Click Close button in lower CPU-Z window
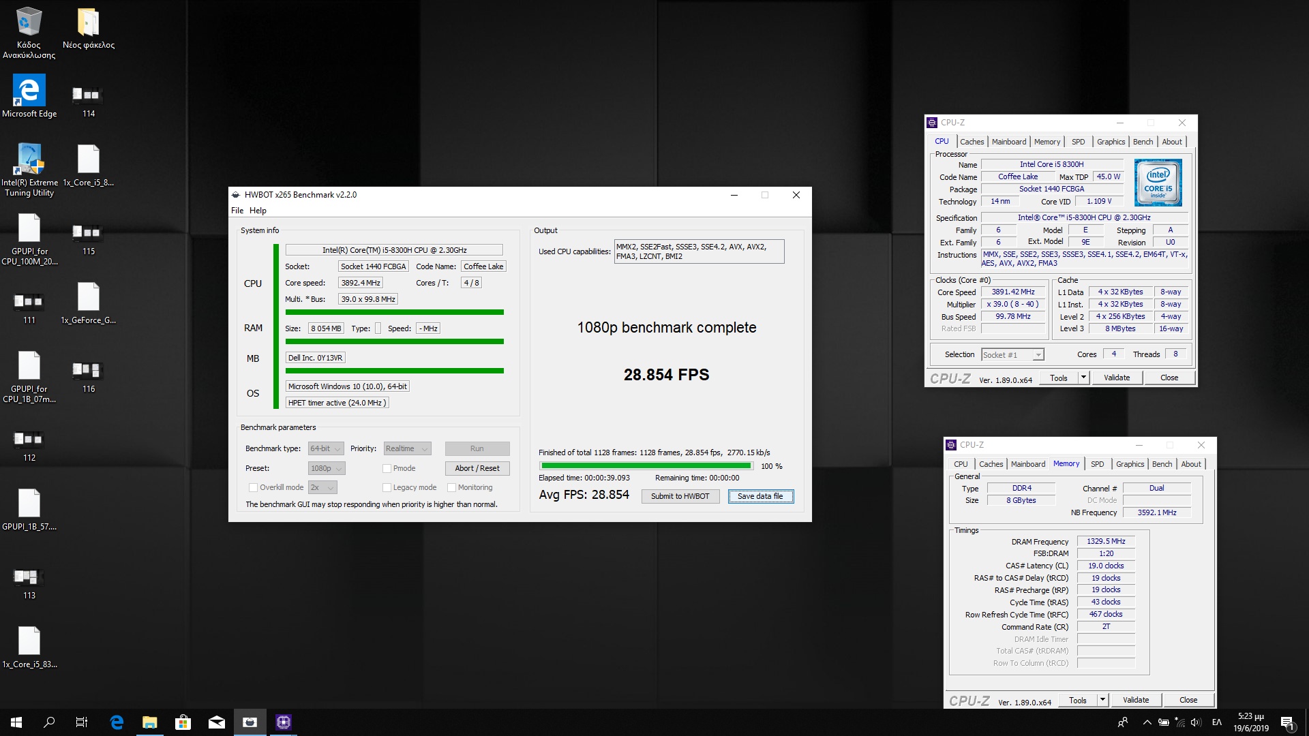This screenshot has height=736, width=1309. pyautogui.click(x=1188, y=700)
